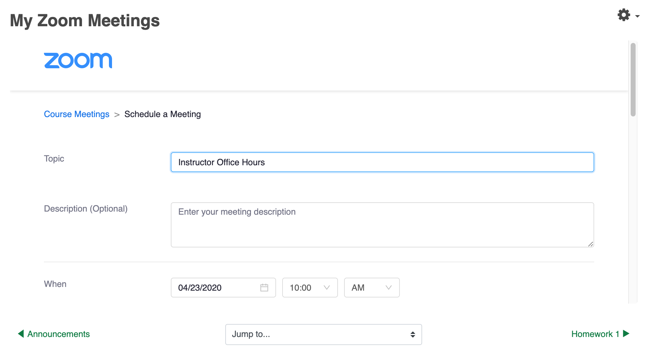Open the settings gear menu
Image resolution: width=648 pixels, height=362 pixels.
624,15
